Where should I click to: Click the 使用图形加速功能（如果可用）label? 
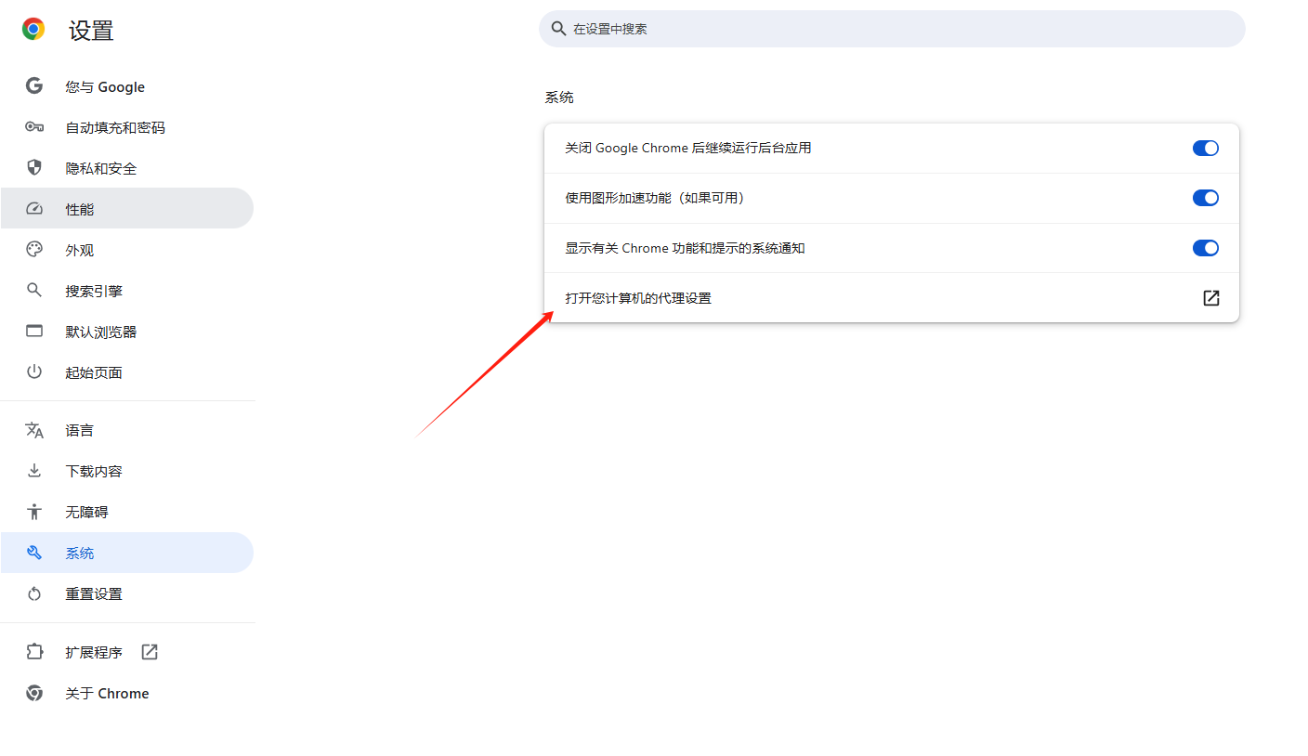pyautogui.click(x=658, y=198)
